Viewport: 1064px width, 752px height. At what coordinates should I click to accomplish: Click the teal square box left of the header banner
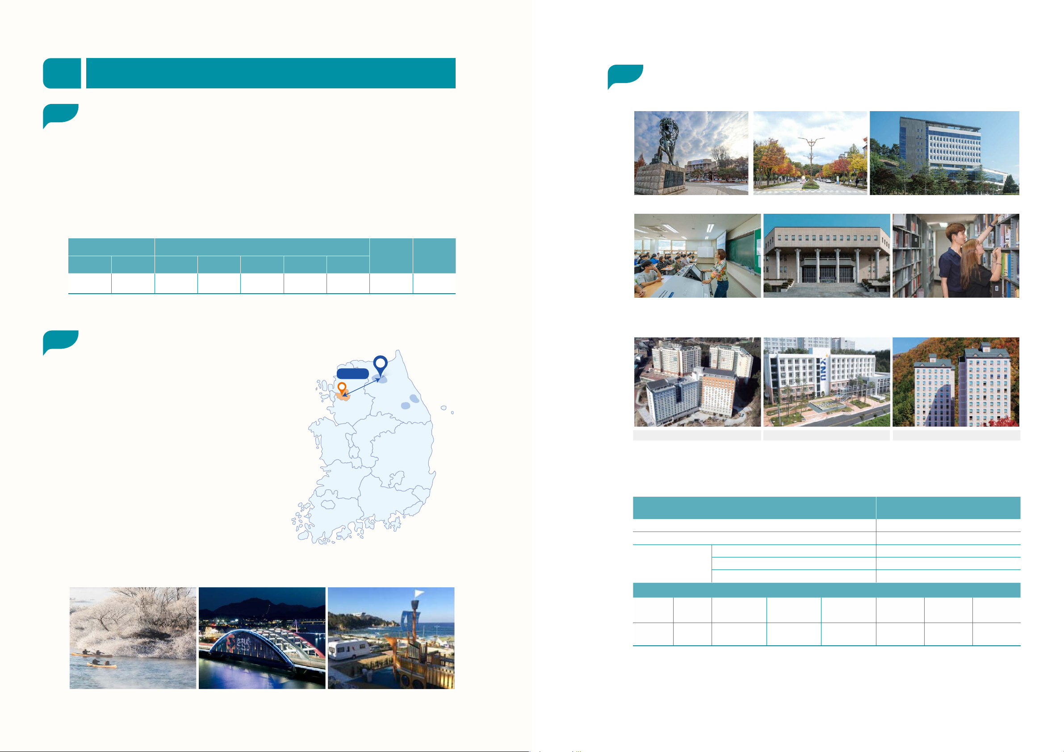pyautogui.click(x=62, y=73)
